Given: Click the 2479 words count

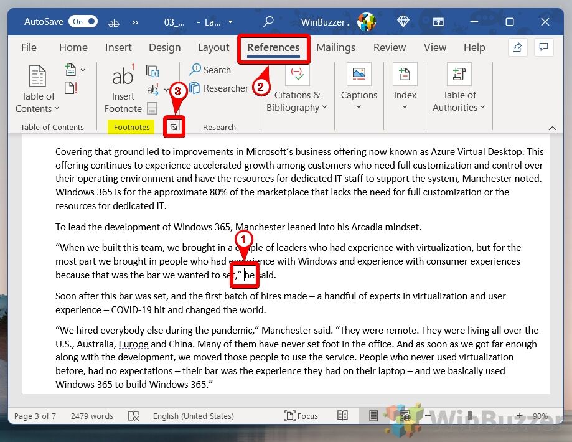Looking at the screenshot, I should 92,416.
